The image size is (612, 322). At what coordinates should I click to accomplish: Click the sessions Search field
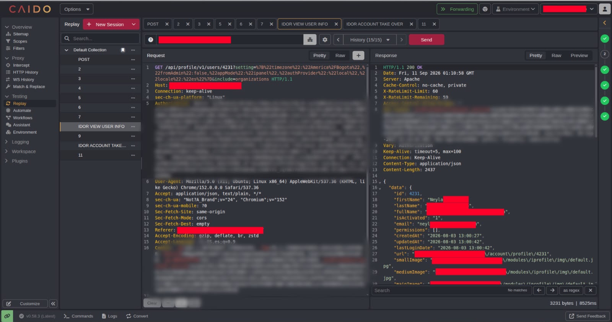(x=100, y=39)
